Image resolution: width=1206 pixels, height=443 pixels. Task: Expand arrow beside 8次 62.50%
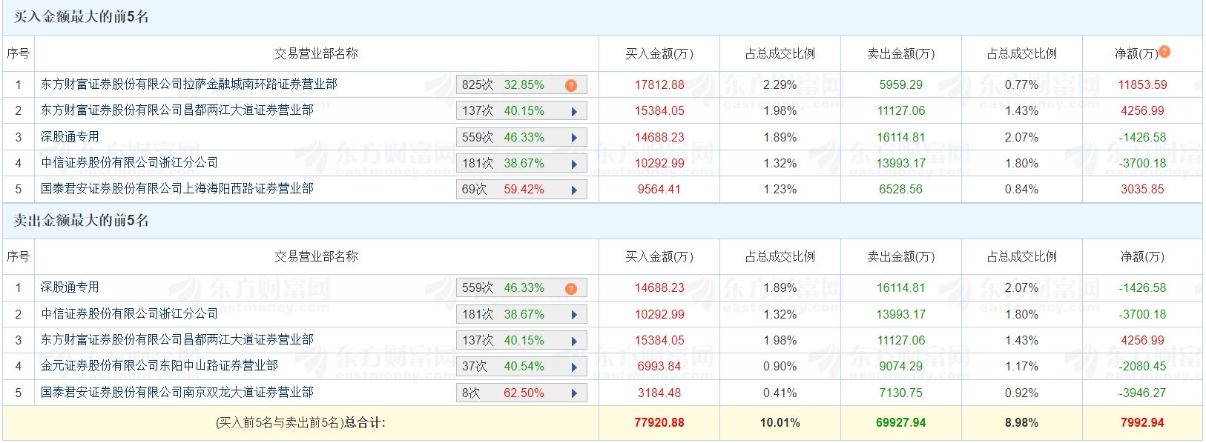click(x=574, y=393)
